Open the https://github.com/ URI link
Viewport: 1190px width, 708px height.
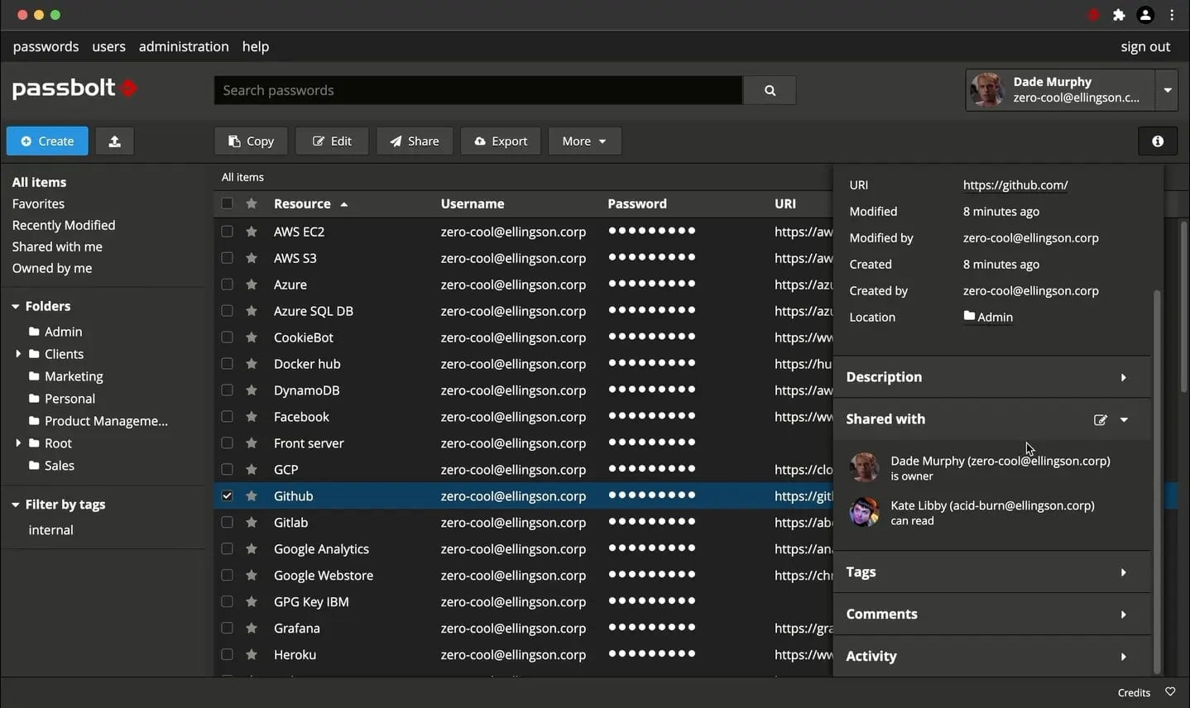pyautogui.click(x=1015, y=185)
